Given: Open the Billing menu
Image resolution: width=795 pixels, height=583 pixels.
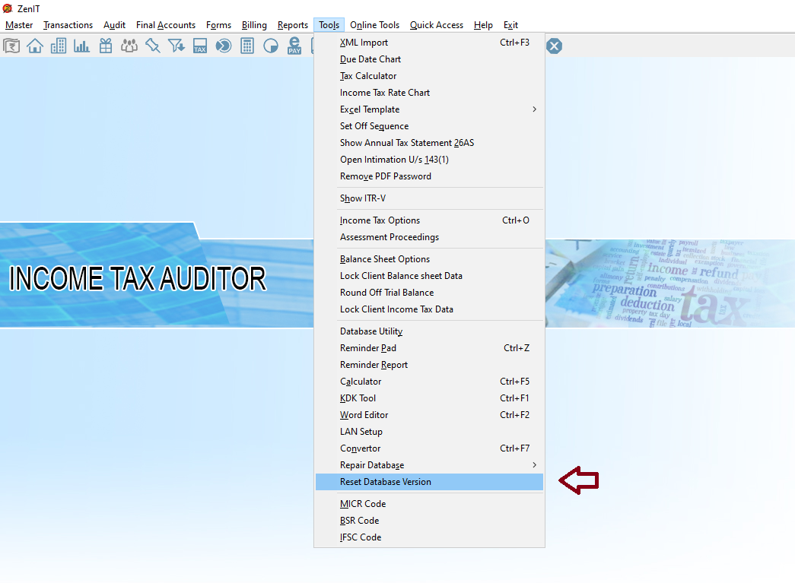Looking at the screenshot, I should coord(254,25).
